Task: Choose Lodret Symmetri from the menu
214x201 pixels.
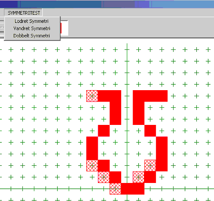Action: click(x=31, y=21)
